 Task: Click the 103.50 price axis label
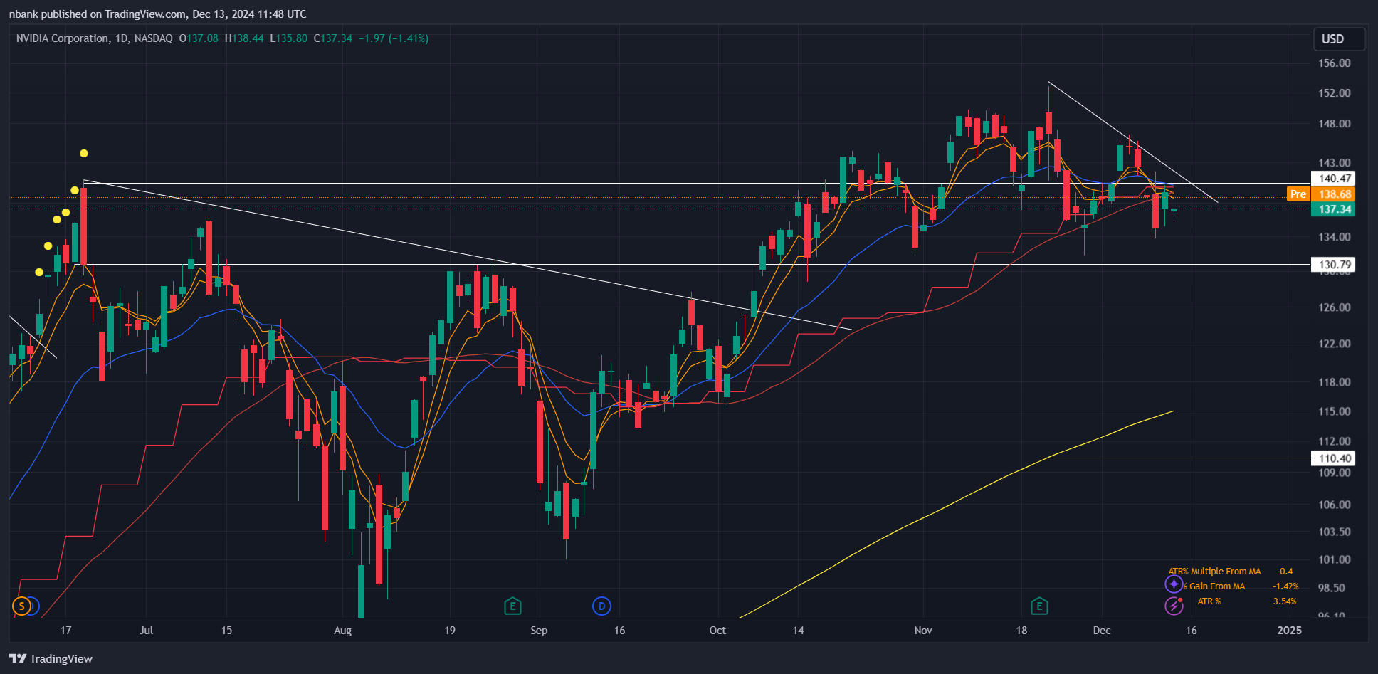(1335, 532)
